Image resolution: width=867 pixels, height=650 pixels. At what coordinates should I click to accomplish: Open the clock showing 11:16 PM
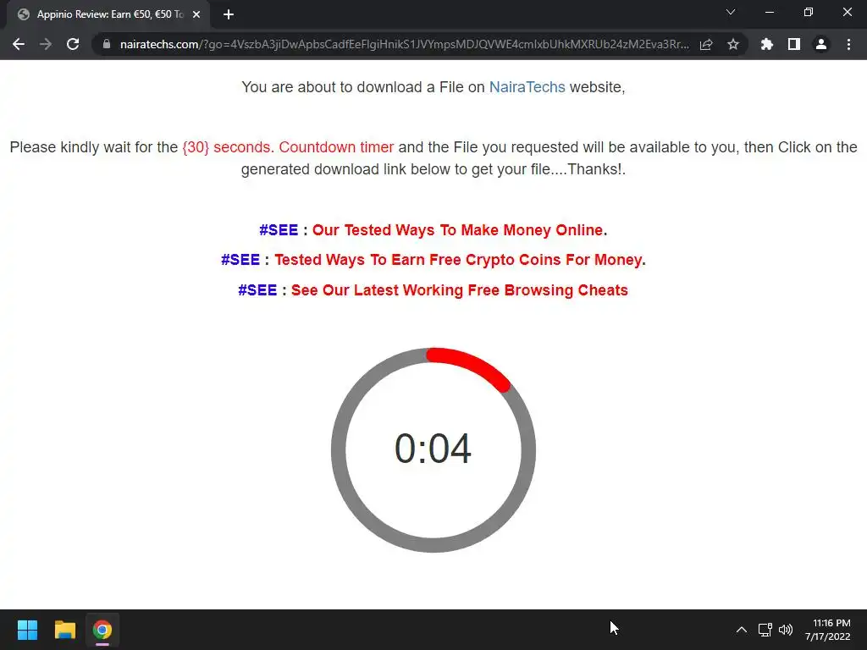(828, 630)
